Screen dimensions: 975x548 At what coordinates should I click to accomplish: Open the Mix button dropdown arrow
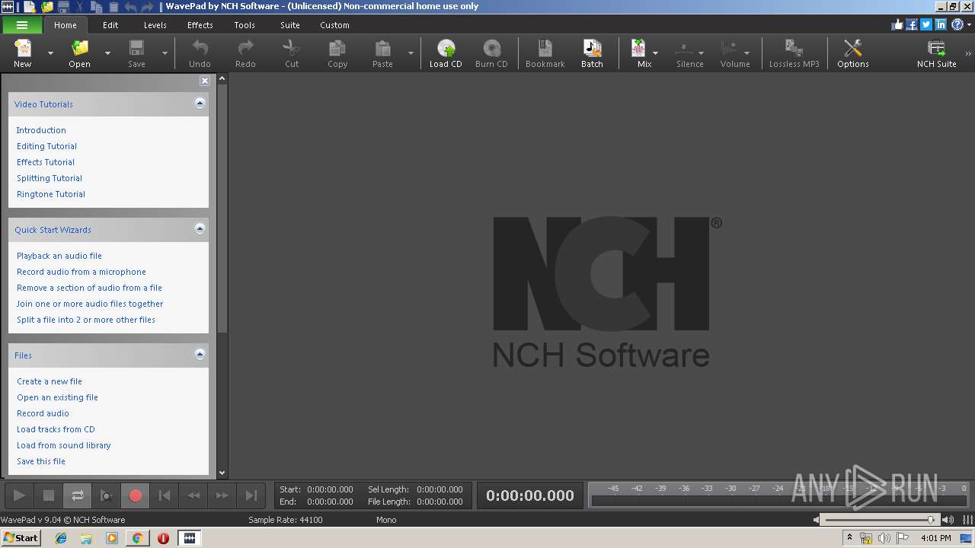click(x=655, y=53)
